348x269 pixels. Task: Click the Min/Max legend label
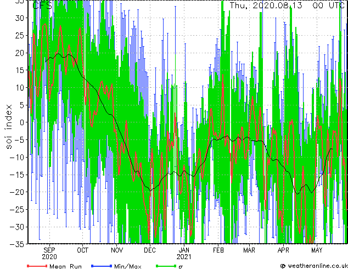[x=128, y=266]
